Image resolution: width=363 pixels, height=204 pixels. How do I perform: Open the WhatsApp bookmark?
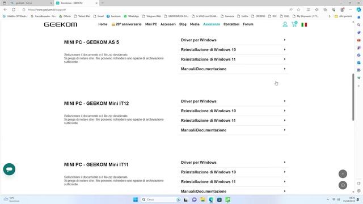click(x=131, y=16)
